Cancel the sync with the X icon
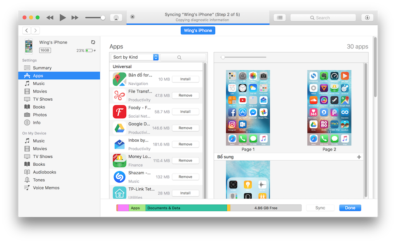Screen dimensions: 396x243 132,17
